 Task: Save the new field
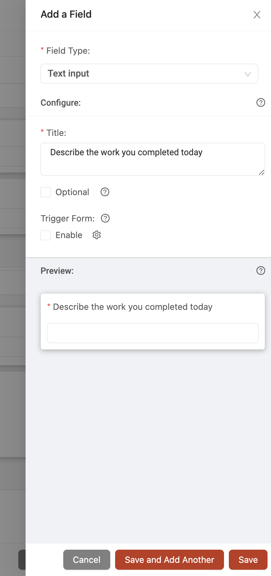(x=248, y=560)
